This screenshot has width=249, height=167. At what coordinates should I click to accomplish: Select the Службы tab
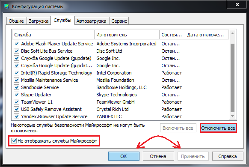point(62,20)
